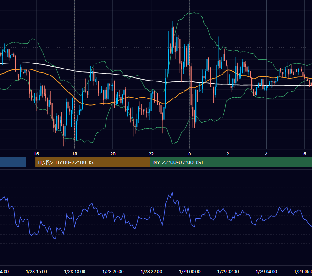Click the 1/29 04:00 label on the lower axis
The image size is (312, 276).
pos(267,271)
